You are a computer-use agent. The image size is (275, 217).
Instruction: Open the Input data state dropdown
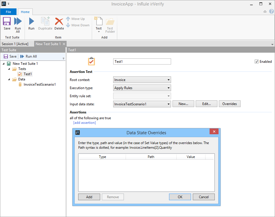(x=142, y=104)
